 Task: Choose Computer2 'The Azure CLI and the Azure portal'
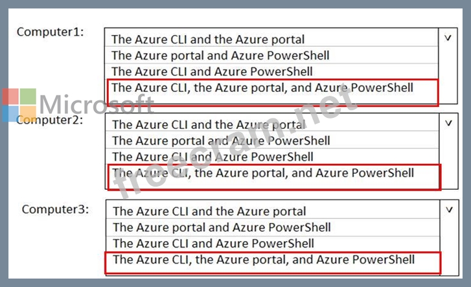click(x=209, y=124)
